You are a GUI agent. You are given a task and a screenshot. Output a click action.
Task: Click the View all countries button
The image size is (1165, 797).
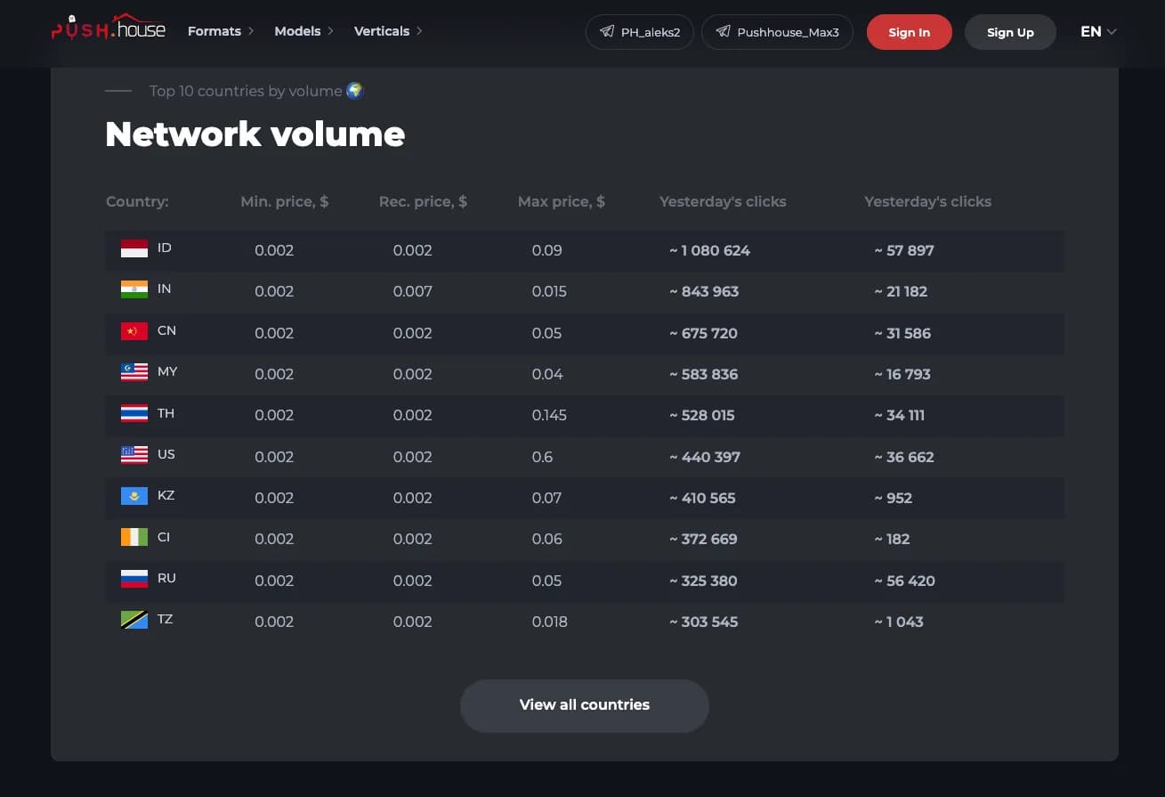tap(585, 705)
